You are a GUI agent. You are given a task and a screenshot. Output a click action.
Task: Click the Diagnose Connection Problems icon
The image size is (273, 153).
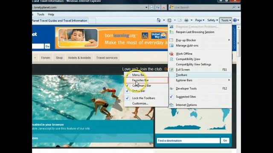(x=171, y=26)
